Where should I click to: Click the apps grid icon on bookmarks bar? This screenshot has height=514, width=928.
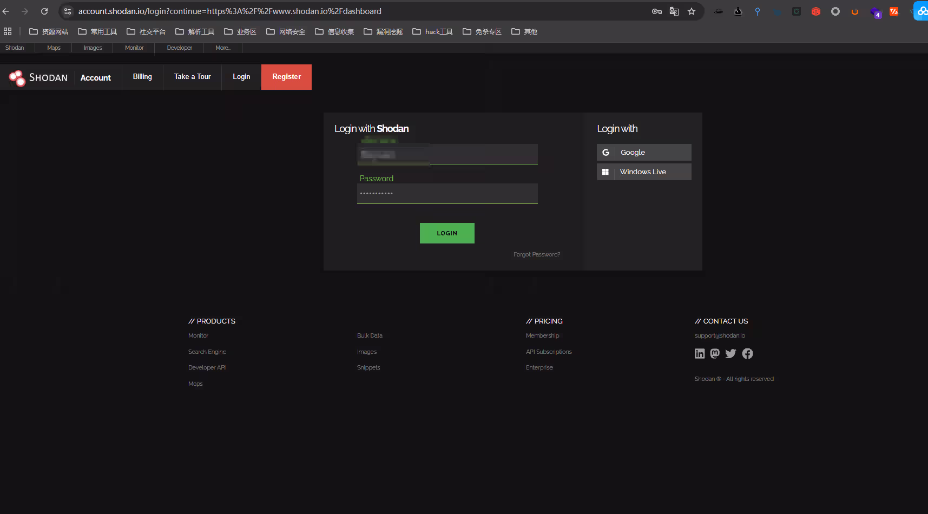8,31
